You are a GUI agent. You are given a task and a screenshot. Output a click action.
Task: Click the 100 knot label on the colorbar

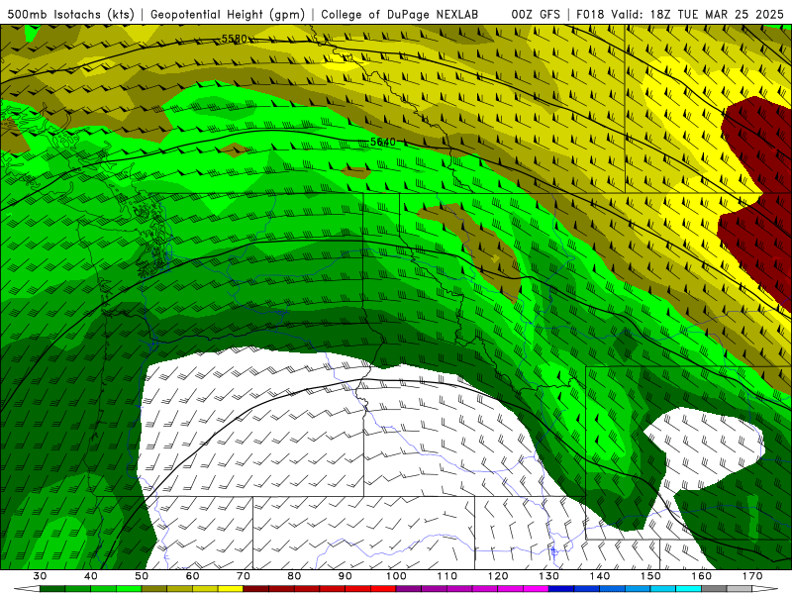[396, 576]
